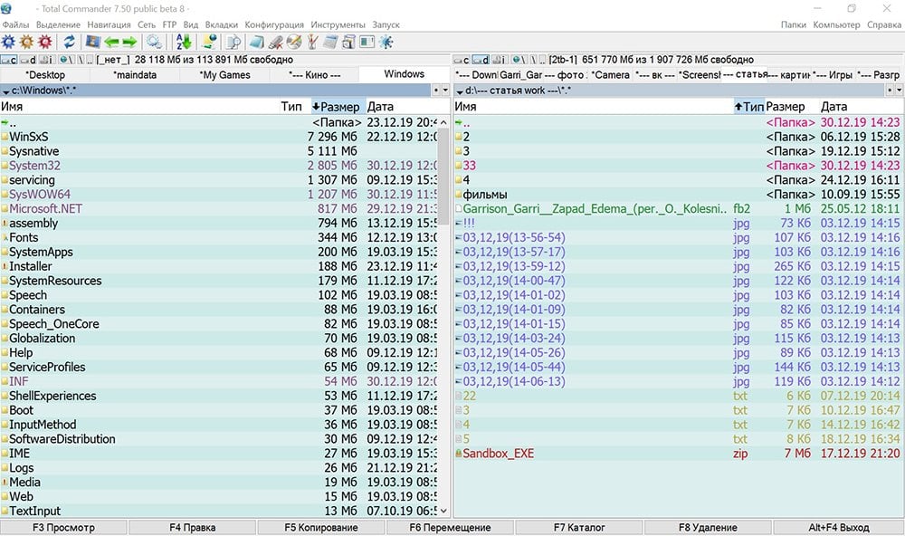Open right panel path history dropdown arrow

tap(898, 91)
